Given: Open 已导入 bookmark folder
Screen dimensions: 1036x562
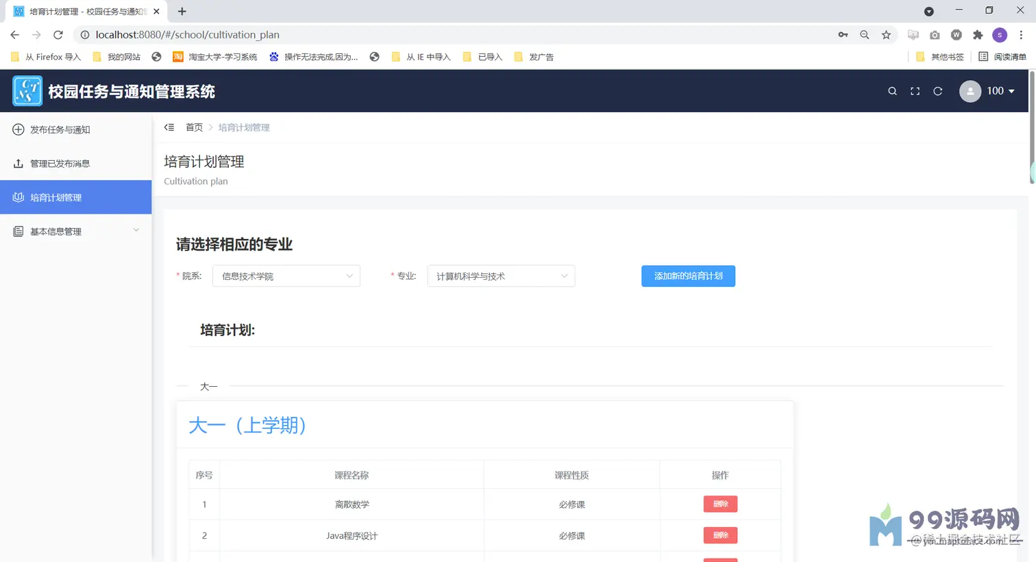Looking at the screenshot, I should tap(482, 57).
